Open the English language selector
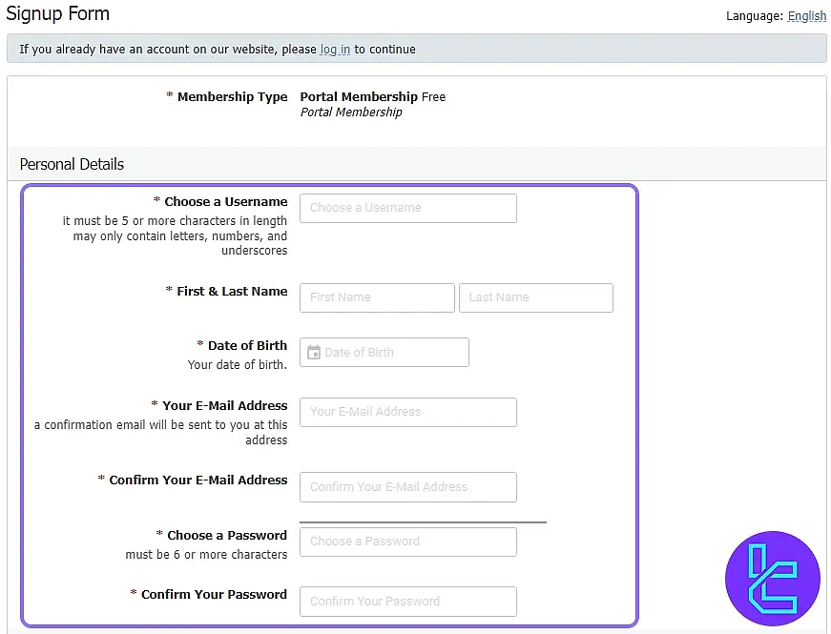The height and width of the screenshot is (634, 831). (806, 15)
